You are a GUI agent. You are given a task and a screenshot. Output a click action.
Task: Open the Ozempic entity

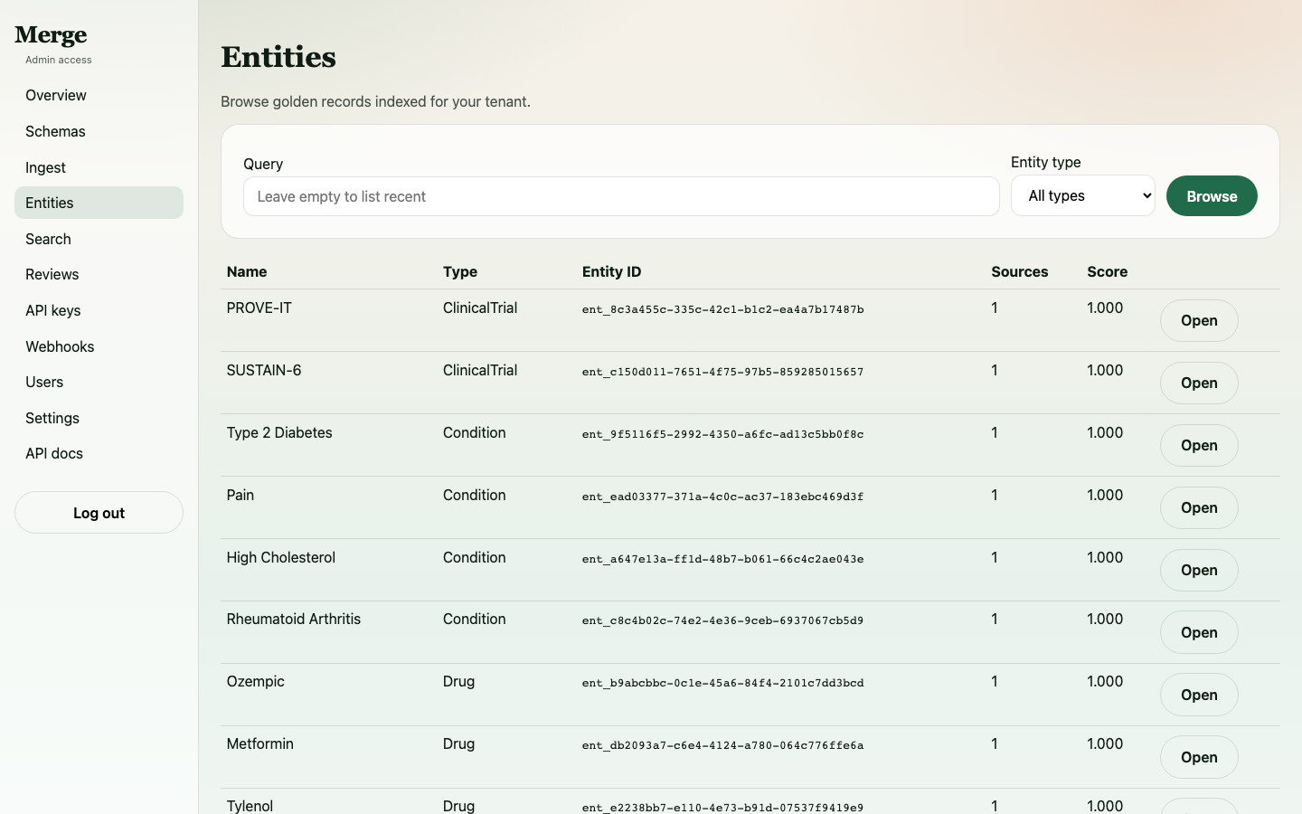coord(1199,695)
